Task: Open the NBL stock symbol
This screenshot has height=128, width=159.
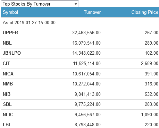Action: coord(7,43)
